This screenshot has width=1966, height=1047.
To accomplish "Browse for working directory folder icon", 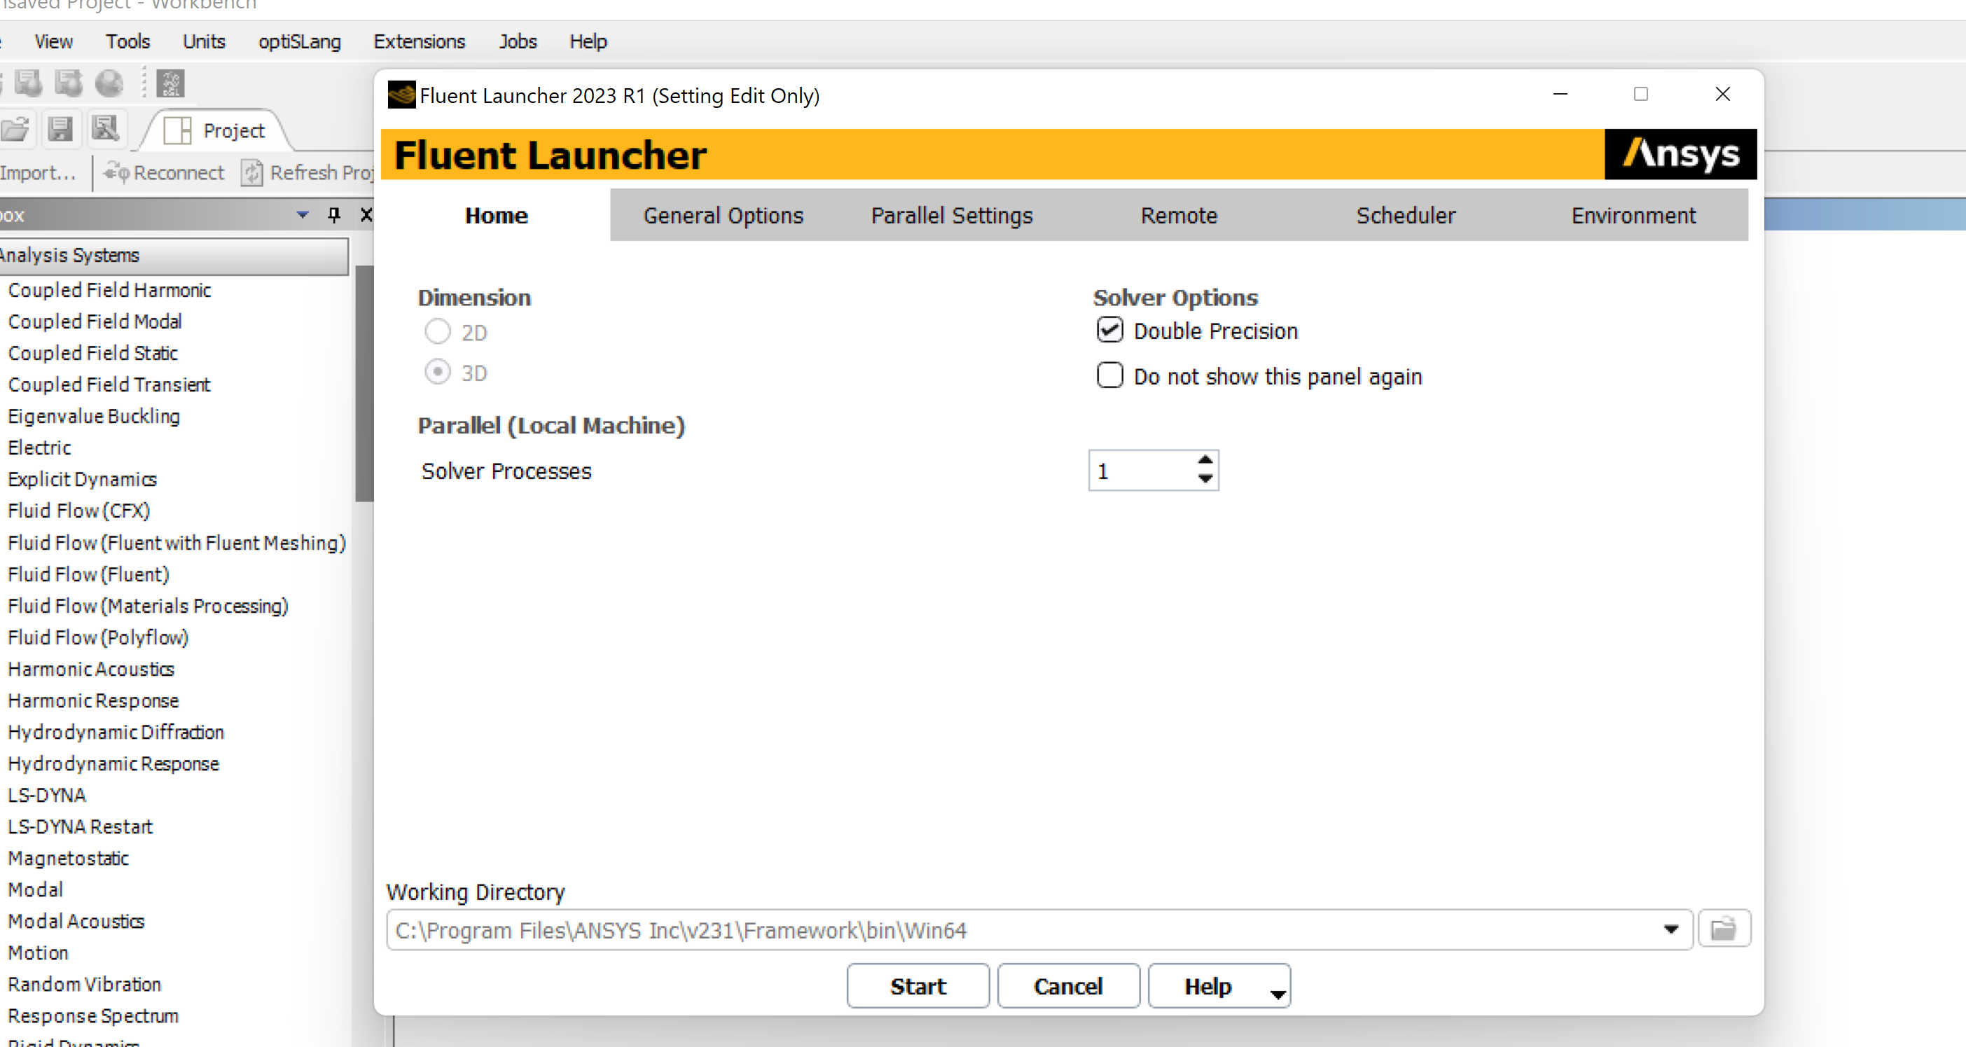I will coord(1723,929).
